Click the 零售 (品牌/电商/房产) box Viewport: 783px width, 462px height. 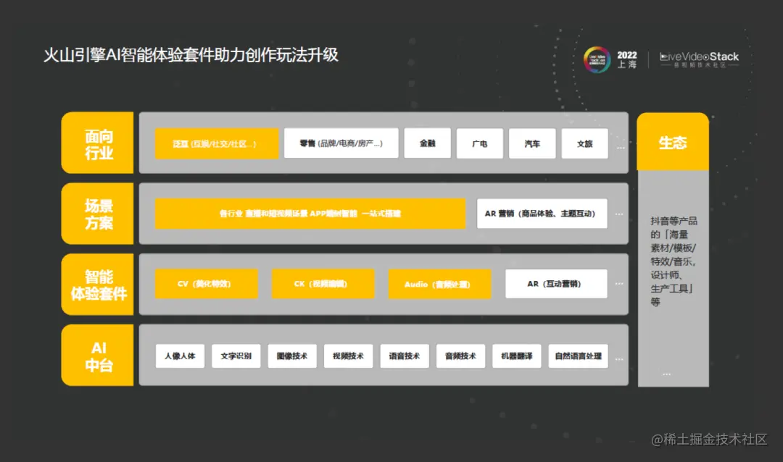click(x=341, y=143)
